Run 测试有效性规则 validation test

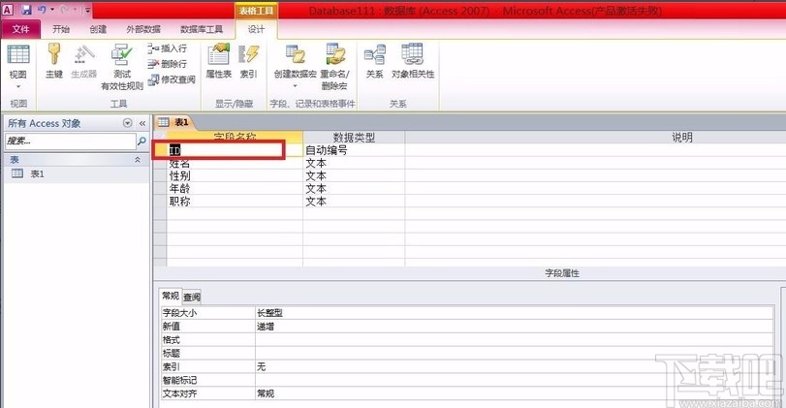click(122, 67)
